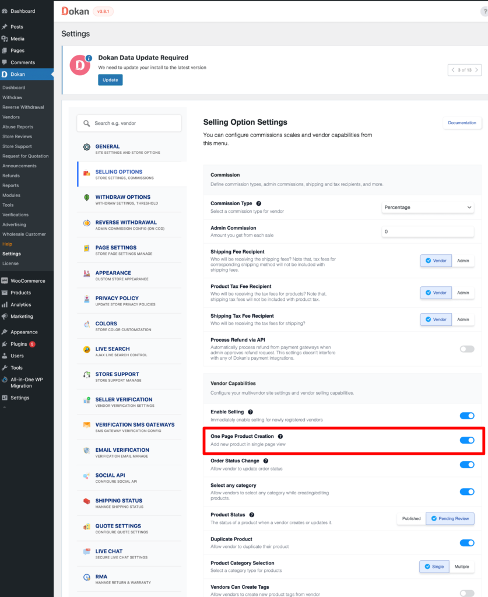Click the search magnifier icon
Viewport: 488px width, 597px height.
[x=87, y=124]
